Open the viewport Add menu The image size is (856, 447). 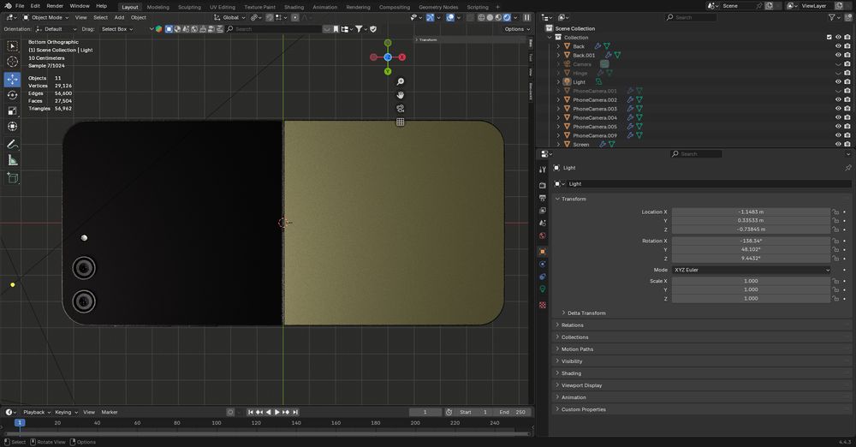(119, 17)
